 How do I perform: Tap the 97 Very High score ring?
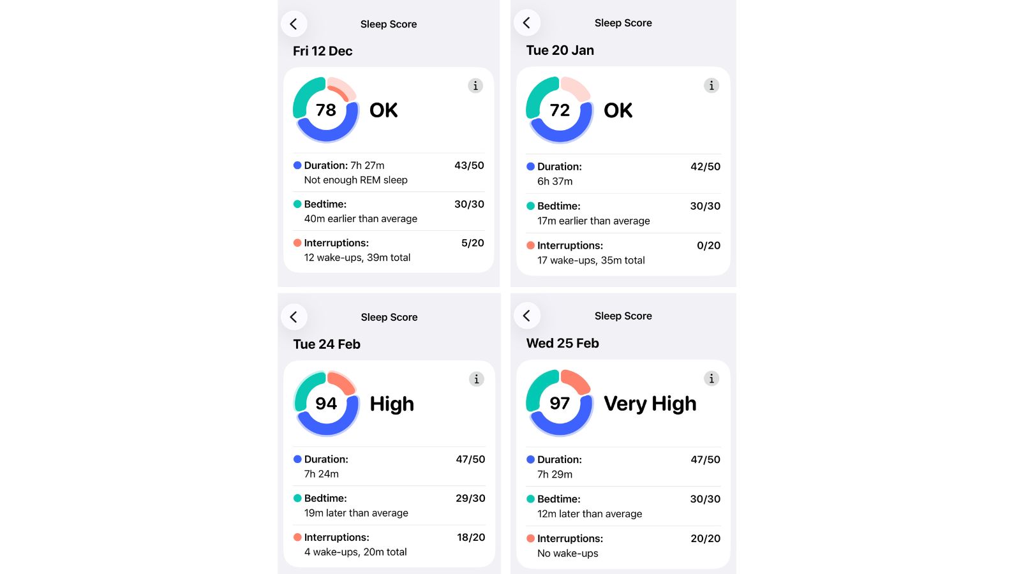click(560, 403)
